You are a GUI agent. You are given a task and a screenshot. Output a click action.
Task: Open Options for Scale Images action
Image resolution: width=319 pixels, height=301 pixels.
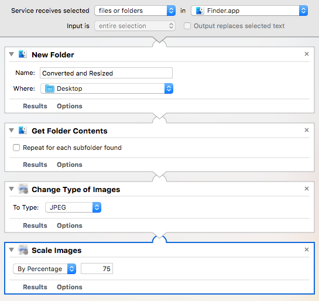click(70, 287)
